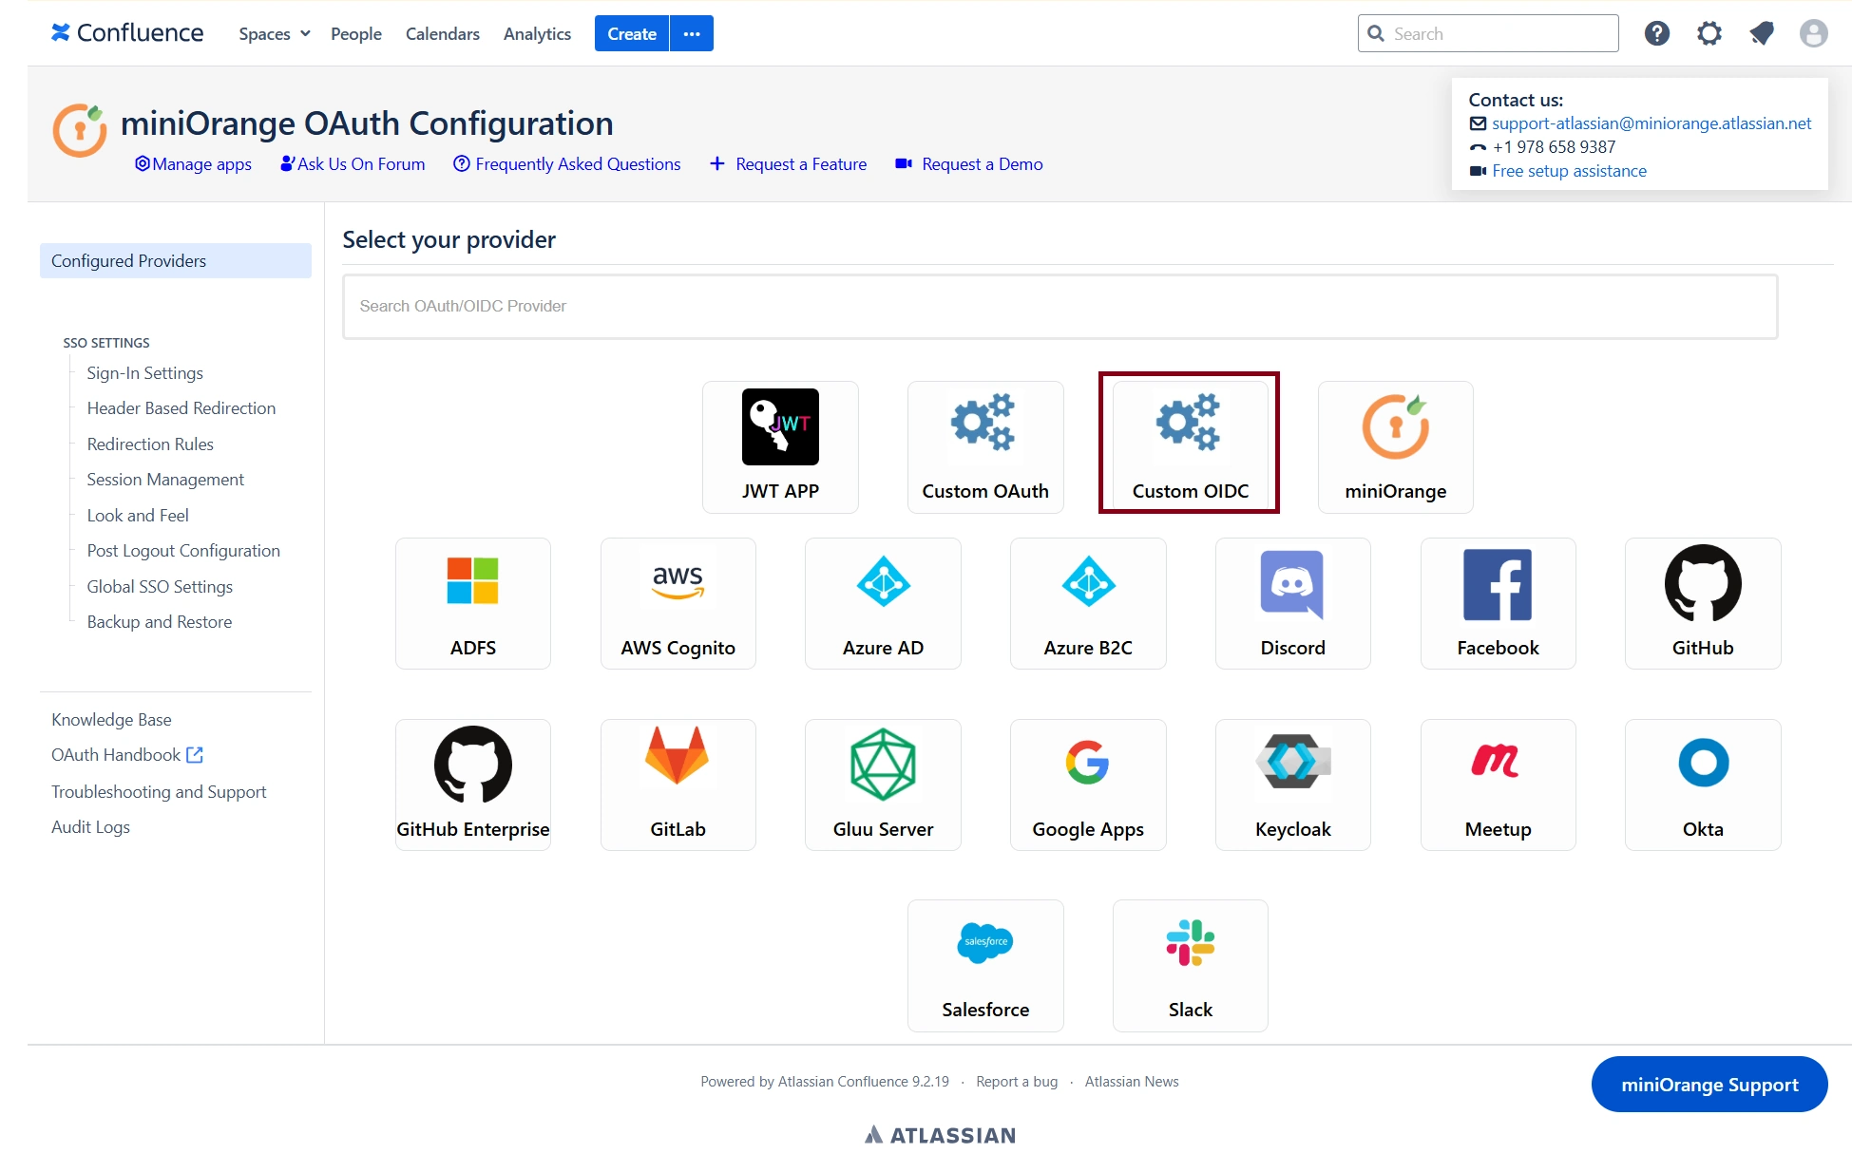Select the AWS Cognito provider
This screenshot has height=1172, width=1852.
678,603
